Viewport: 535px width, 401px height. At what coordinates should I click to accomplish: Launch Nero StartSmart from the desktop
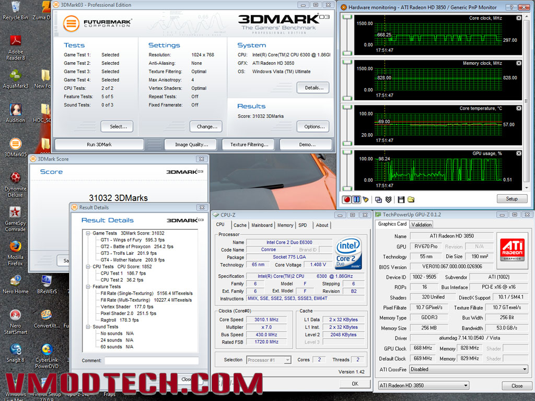(15, 322)
